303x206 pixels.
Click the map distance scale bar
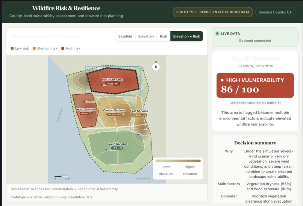[61, 176]
